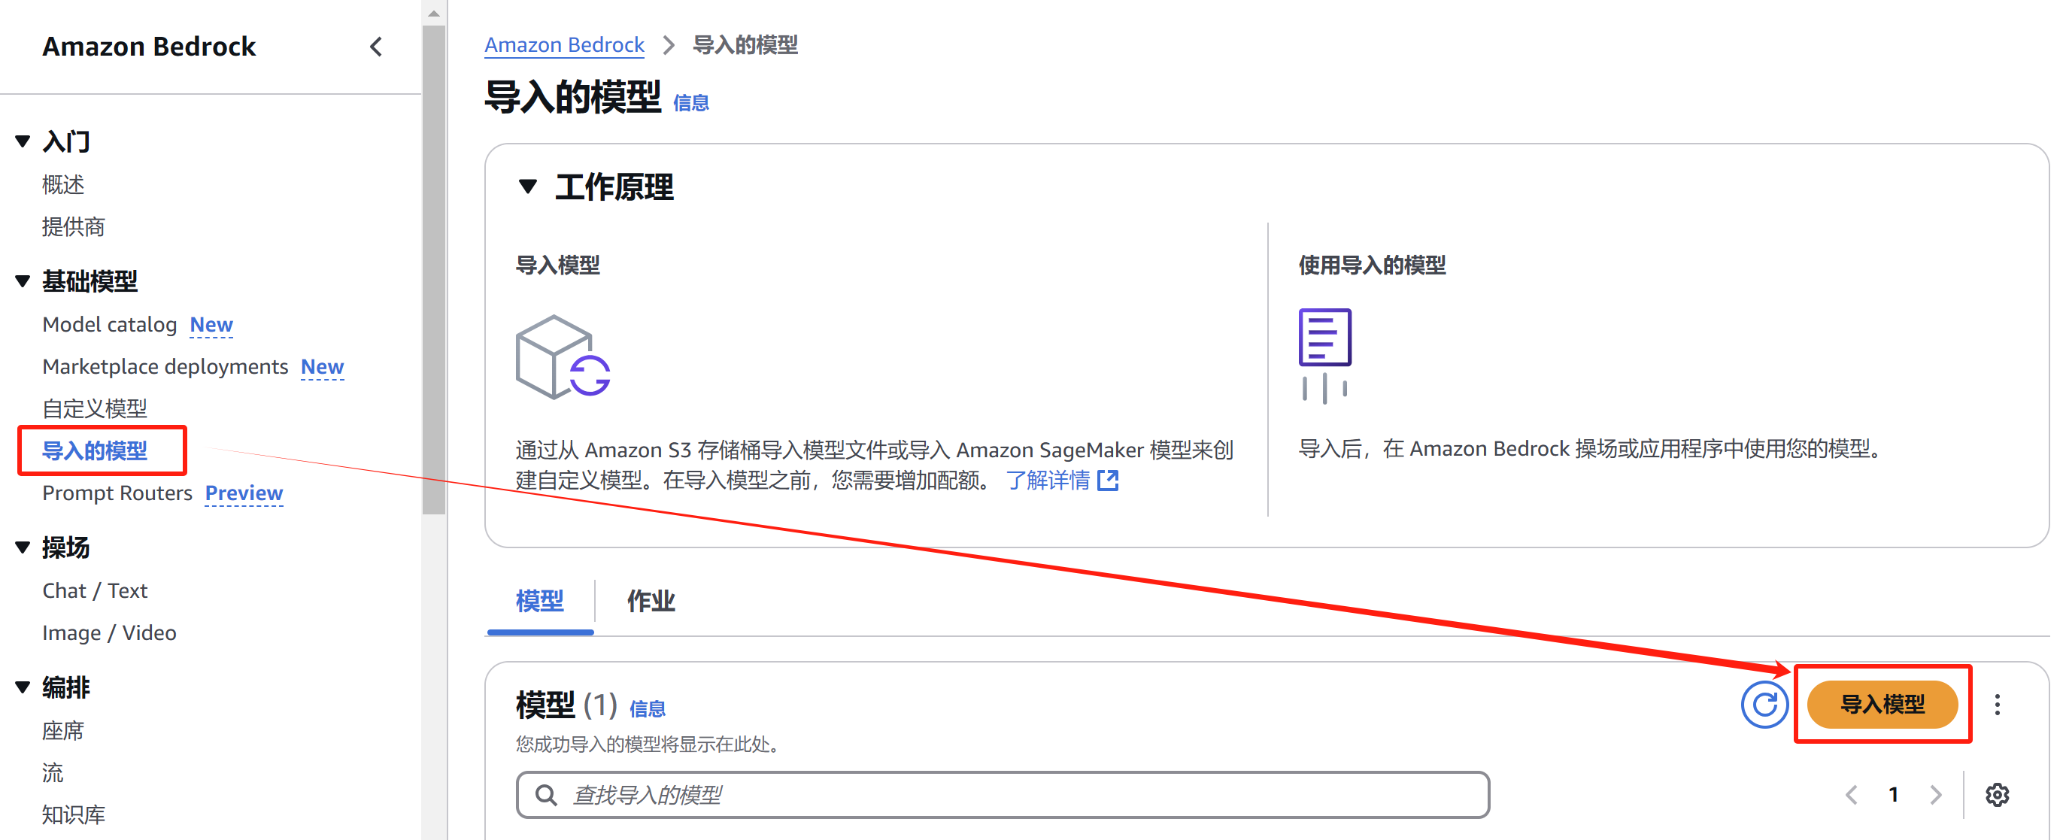Image resolution: width=2063 pixels, height=840 pixels.
Task: Collapse the 操场 sidebar group
Action: click(x=23, y=547)
